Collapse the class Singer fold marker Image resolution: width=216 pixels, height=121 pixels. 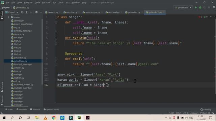(x=56, y=17)
